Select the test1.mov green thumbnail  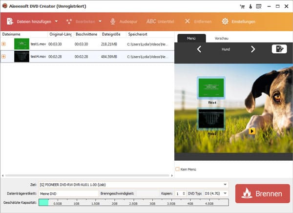21,44
